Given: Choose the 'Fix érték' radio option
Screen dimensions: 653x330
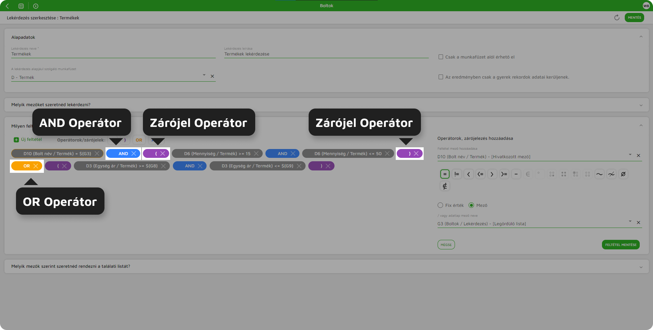Looking at the screenshot, I should coord(440,205).
